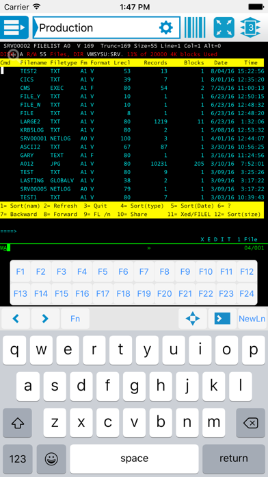Toggle the Fn function key panel
Screen dimensions: 268x477
point(75,319)
